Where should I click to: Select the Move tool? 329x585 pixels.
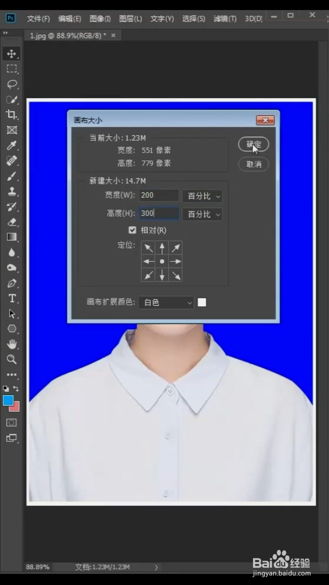12,53
